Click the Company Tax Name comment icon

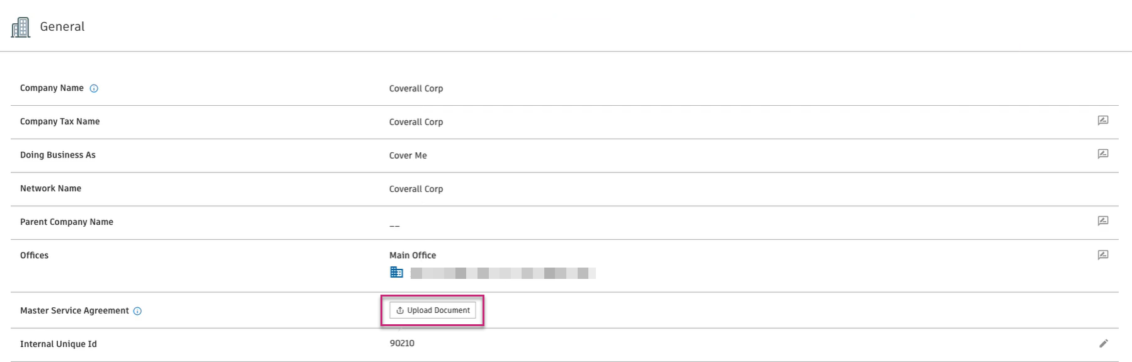tap(1102, 120)
